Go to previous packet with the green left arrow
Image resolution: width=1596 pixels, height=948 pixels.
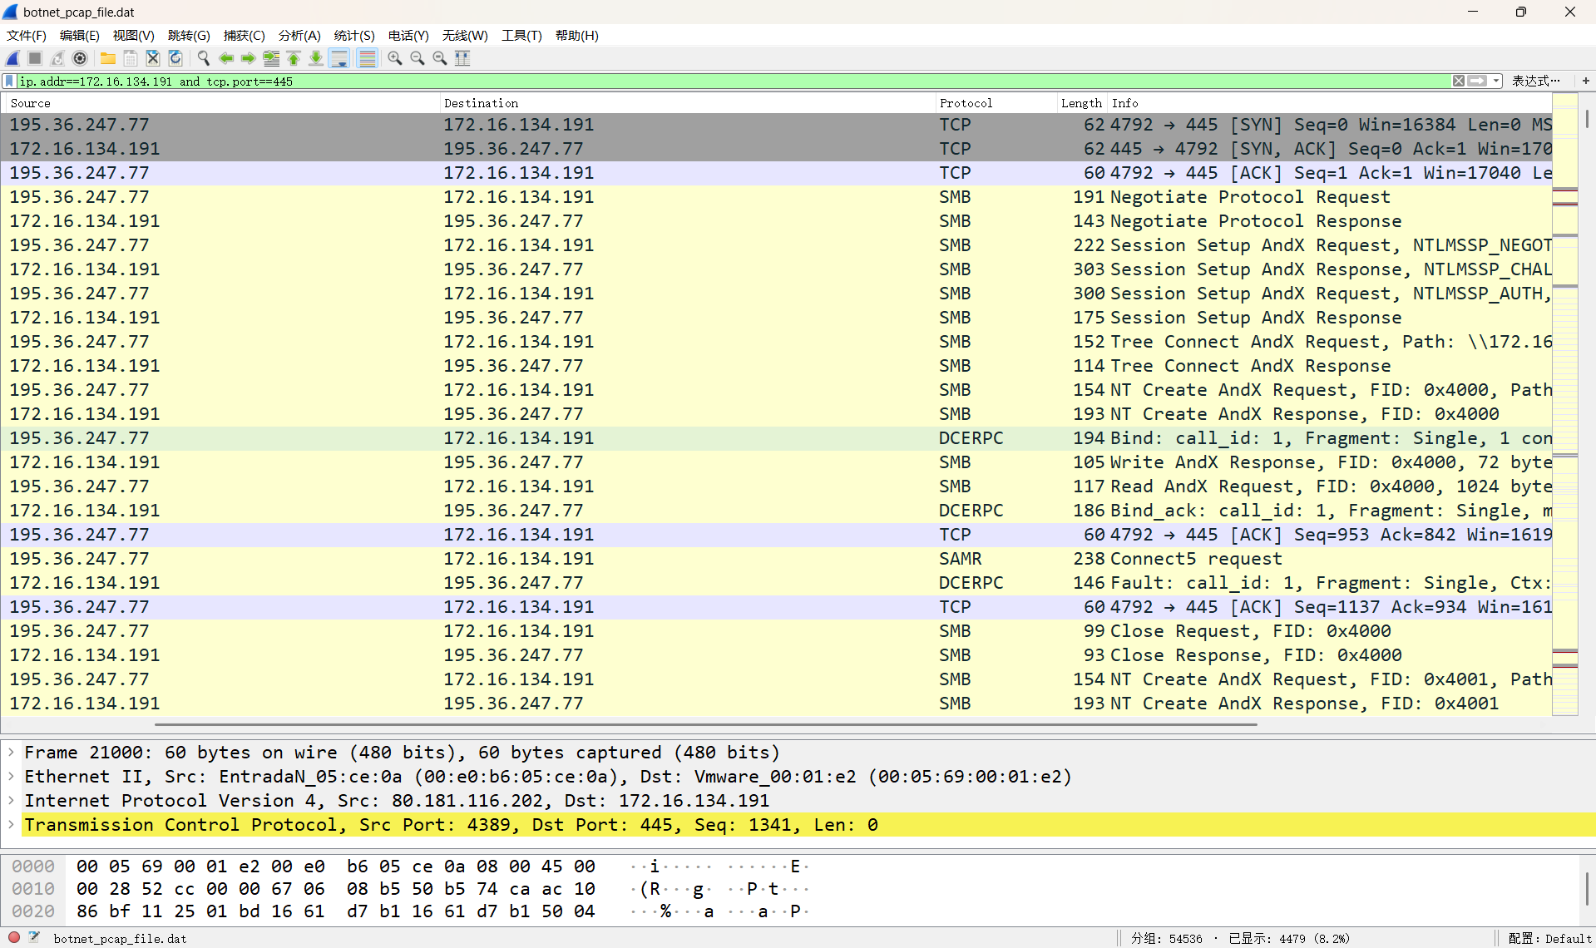click(x=226, y=58)
